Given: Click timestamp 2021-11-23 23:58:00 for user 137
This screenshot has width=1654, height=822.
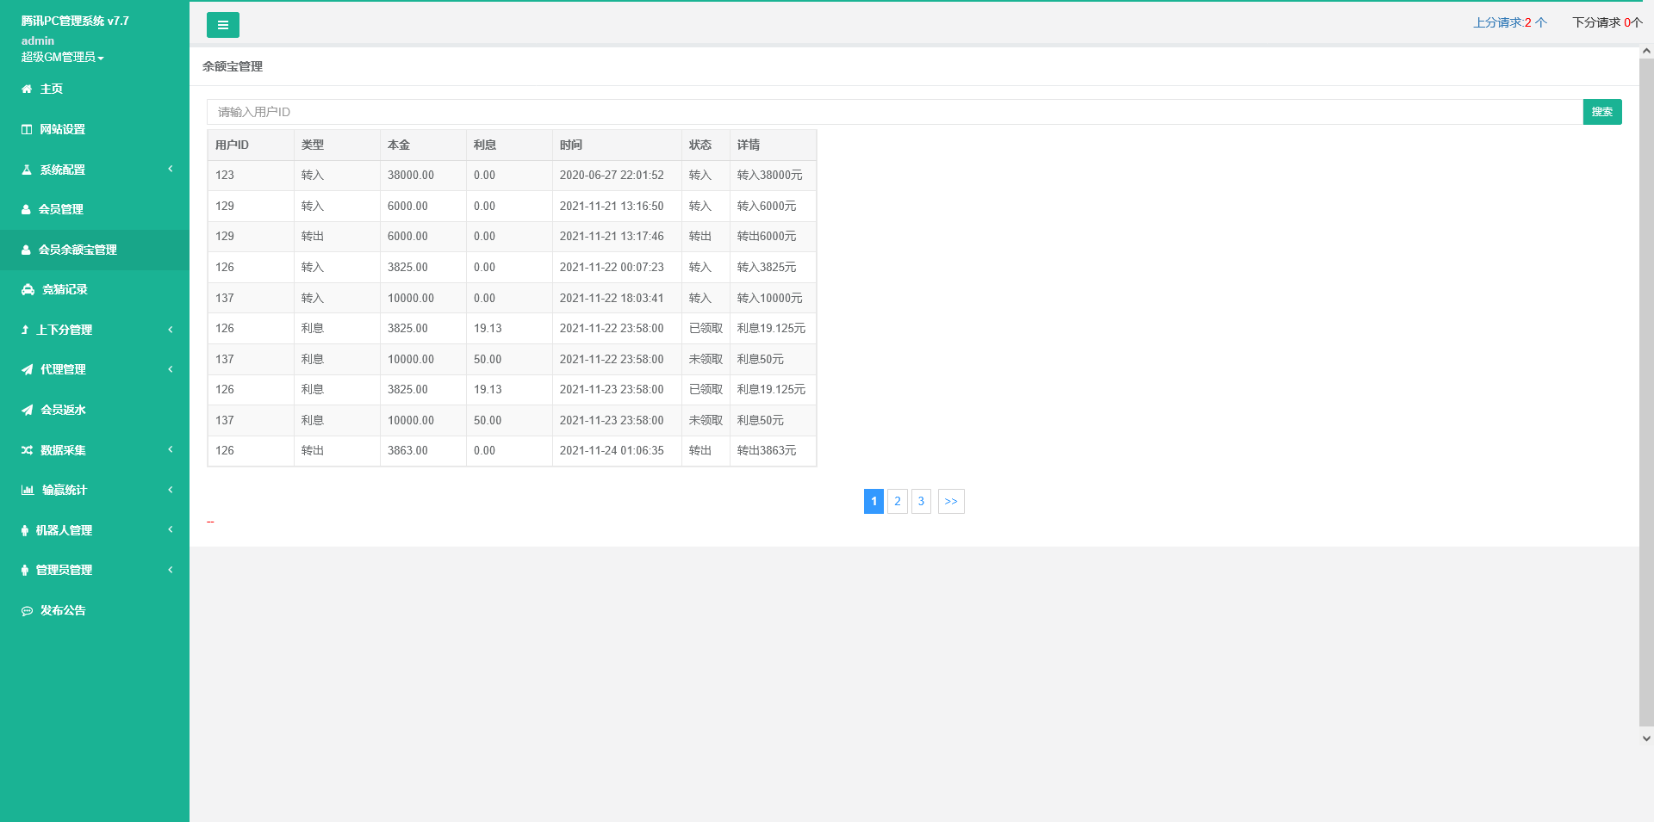Looking at the screenshot, I should coord(612,420).
